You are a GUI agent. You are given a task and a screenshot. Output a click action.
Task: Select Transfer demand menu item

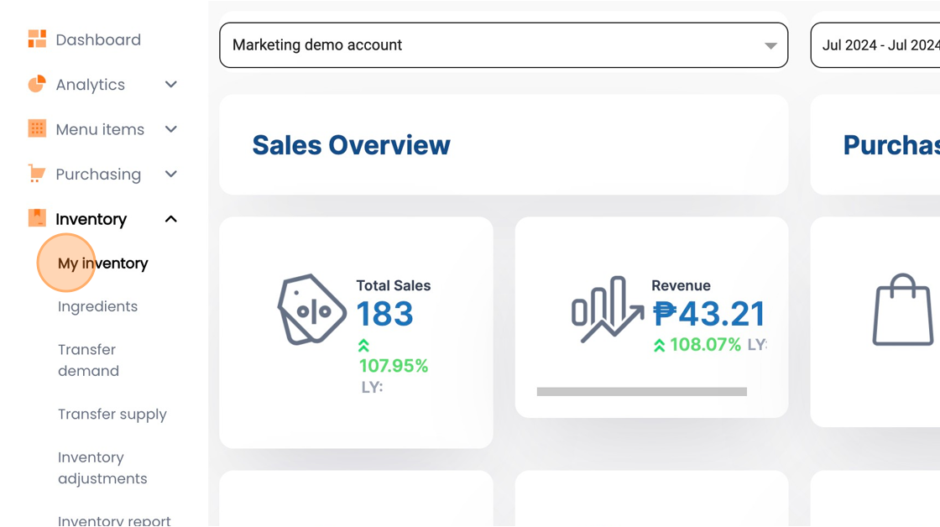[88, 360]
